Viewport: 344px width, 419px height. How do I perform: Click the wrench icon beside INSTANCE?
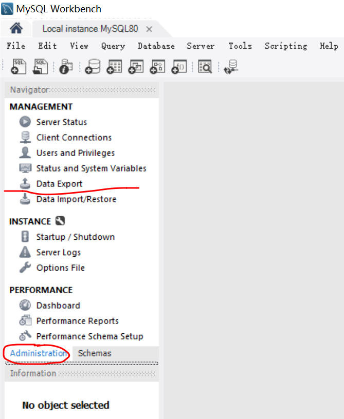point(60,221)
